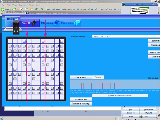This screenshot has width=160, height=120.
Task: Open the Help menu in Internet Explorer
Action: coord(38,5)
